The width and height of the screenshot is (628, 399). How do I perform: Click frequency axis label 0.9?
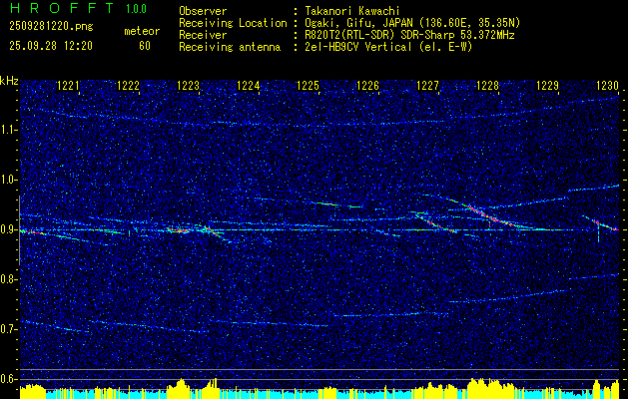click(9, 229)
